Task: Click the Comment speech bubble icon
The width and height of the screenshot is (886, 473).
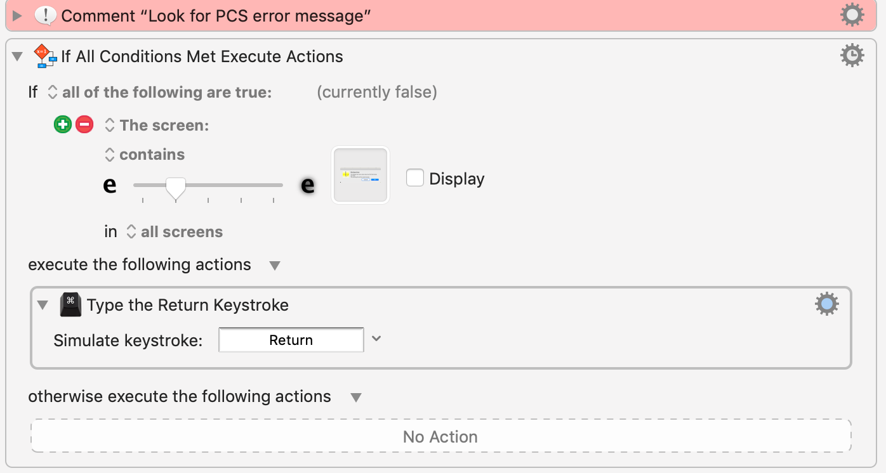Action: 45,15
